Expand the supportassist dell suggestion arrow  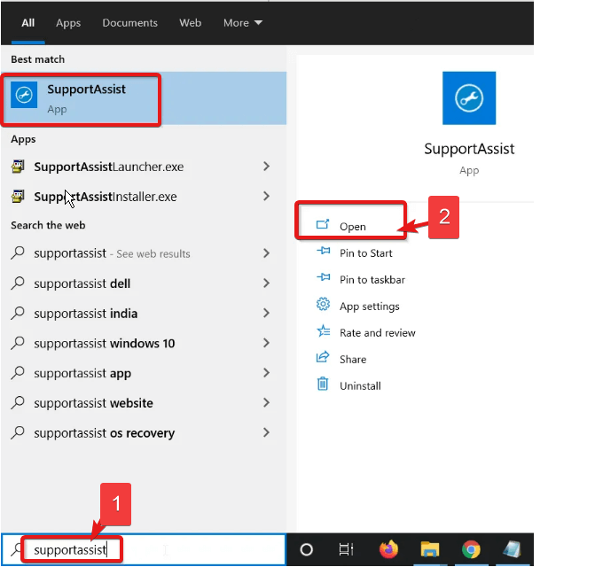click(267, 283)
